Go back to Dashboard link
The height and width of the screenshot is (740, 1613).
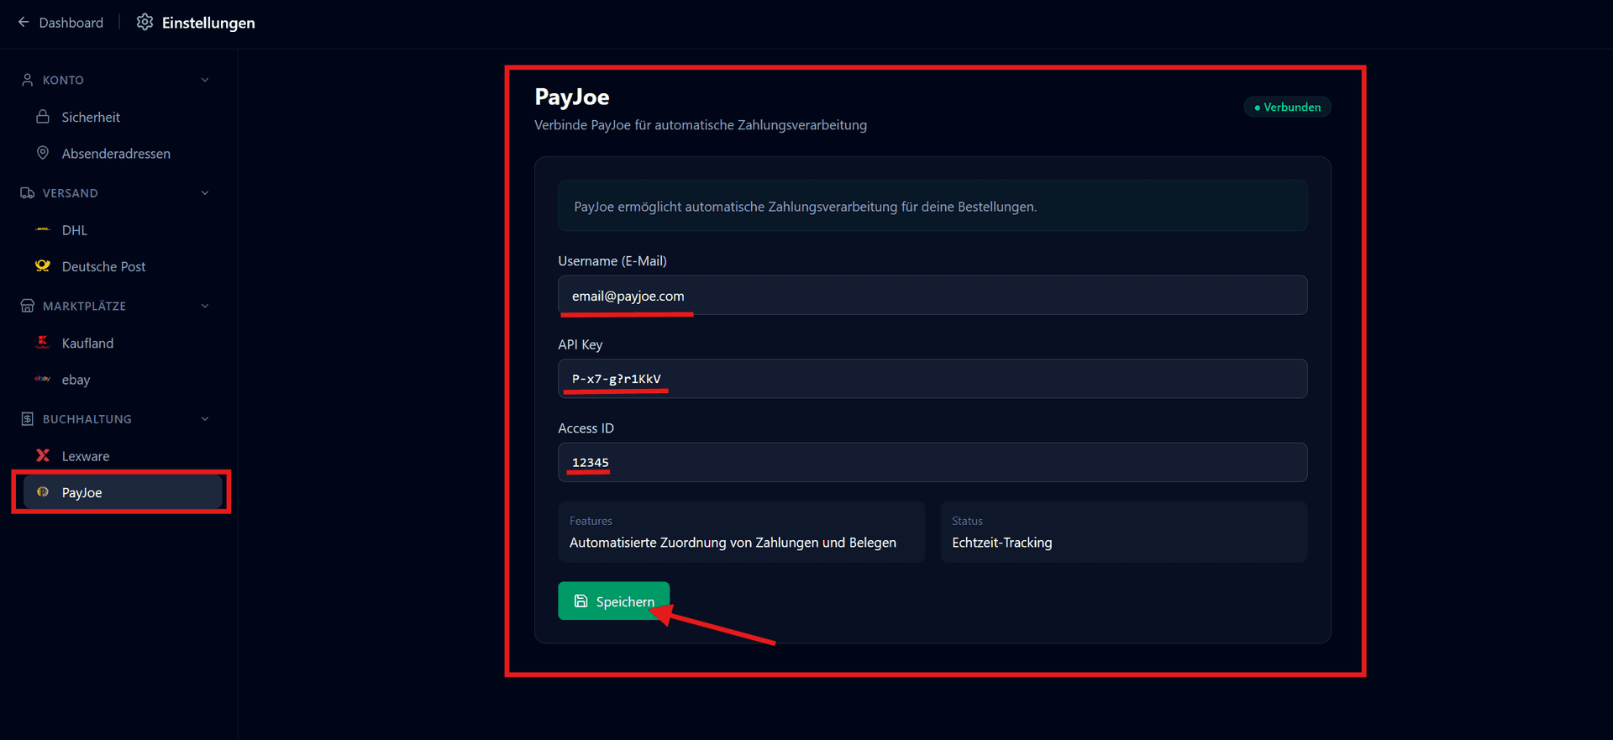[71, 23]
